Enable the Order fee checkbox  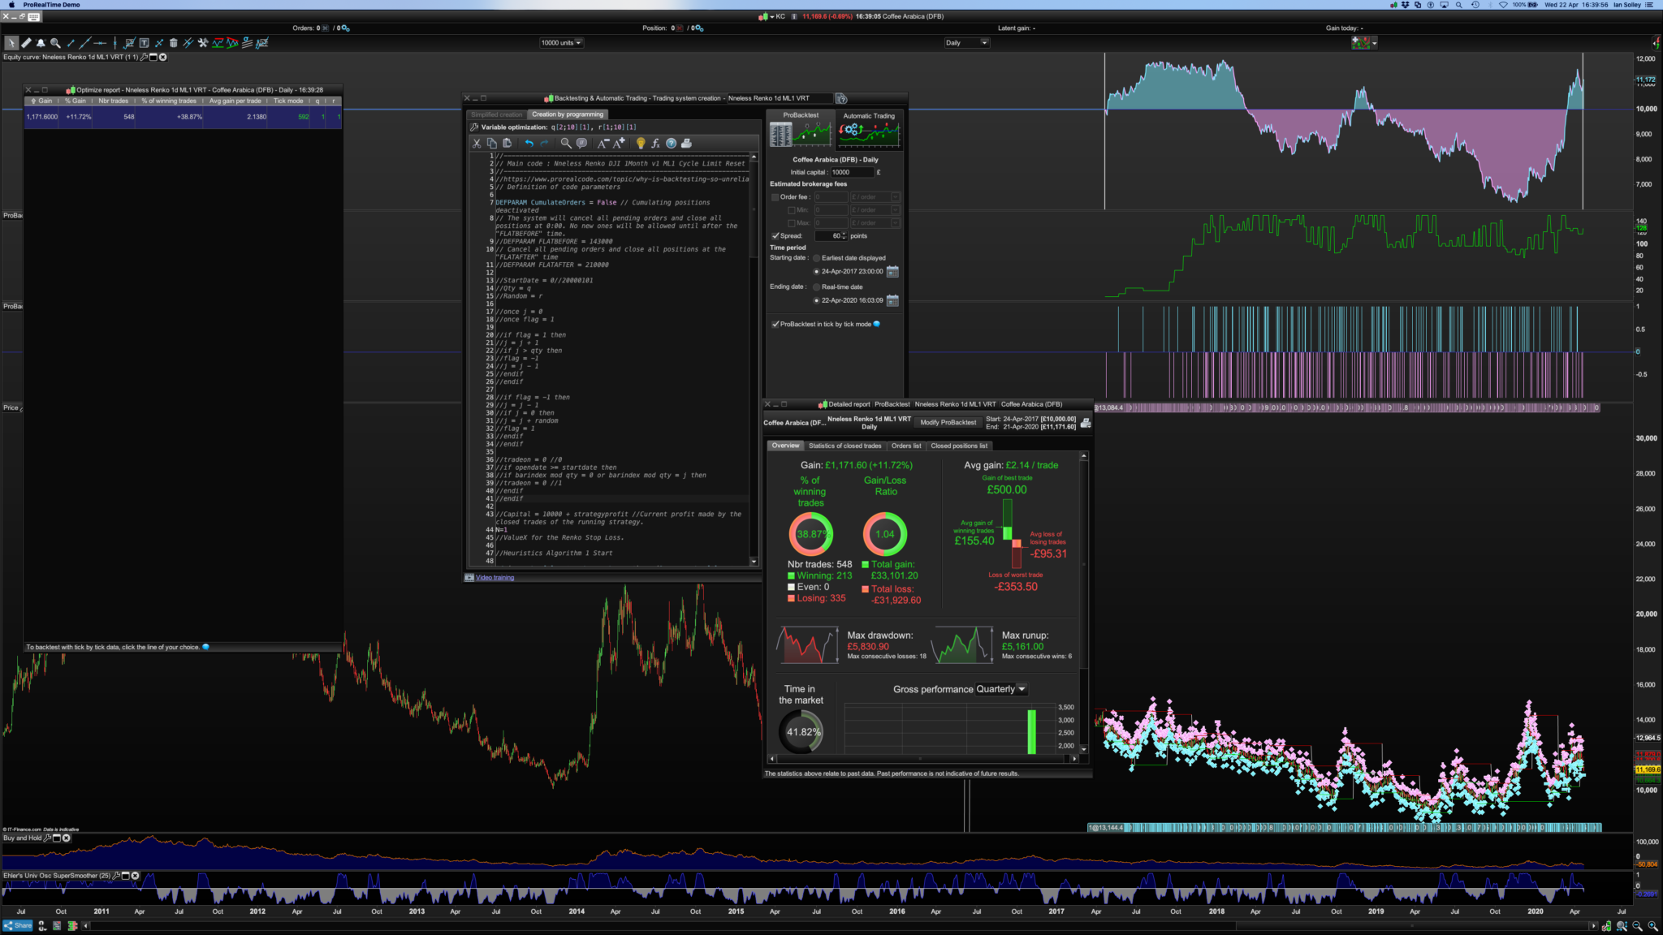(x=775, y=197)
